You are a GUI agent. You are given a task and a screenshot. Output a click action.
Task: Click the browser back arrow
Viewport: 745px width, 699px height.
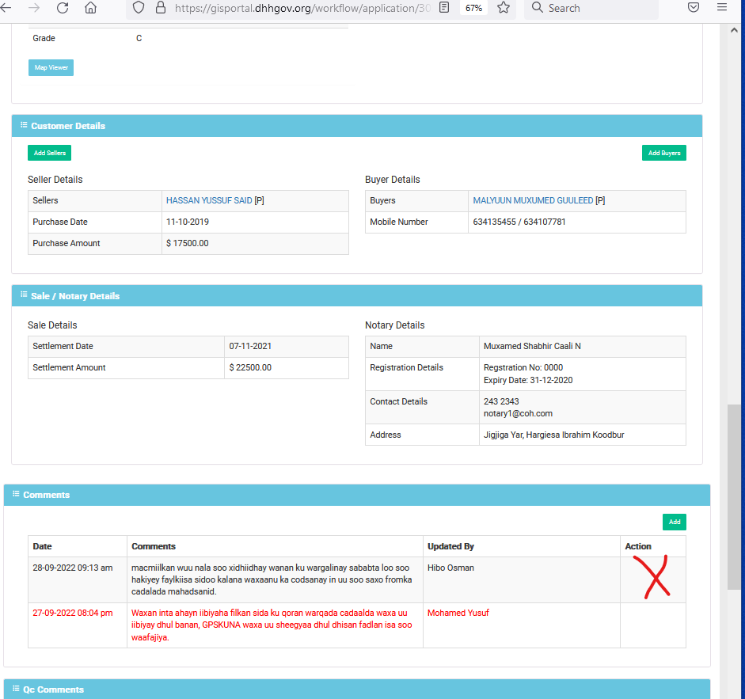[6, 8]
